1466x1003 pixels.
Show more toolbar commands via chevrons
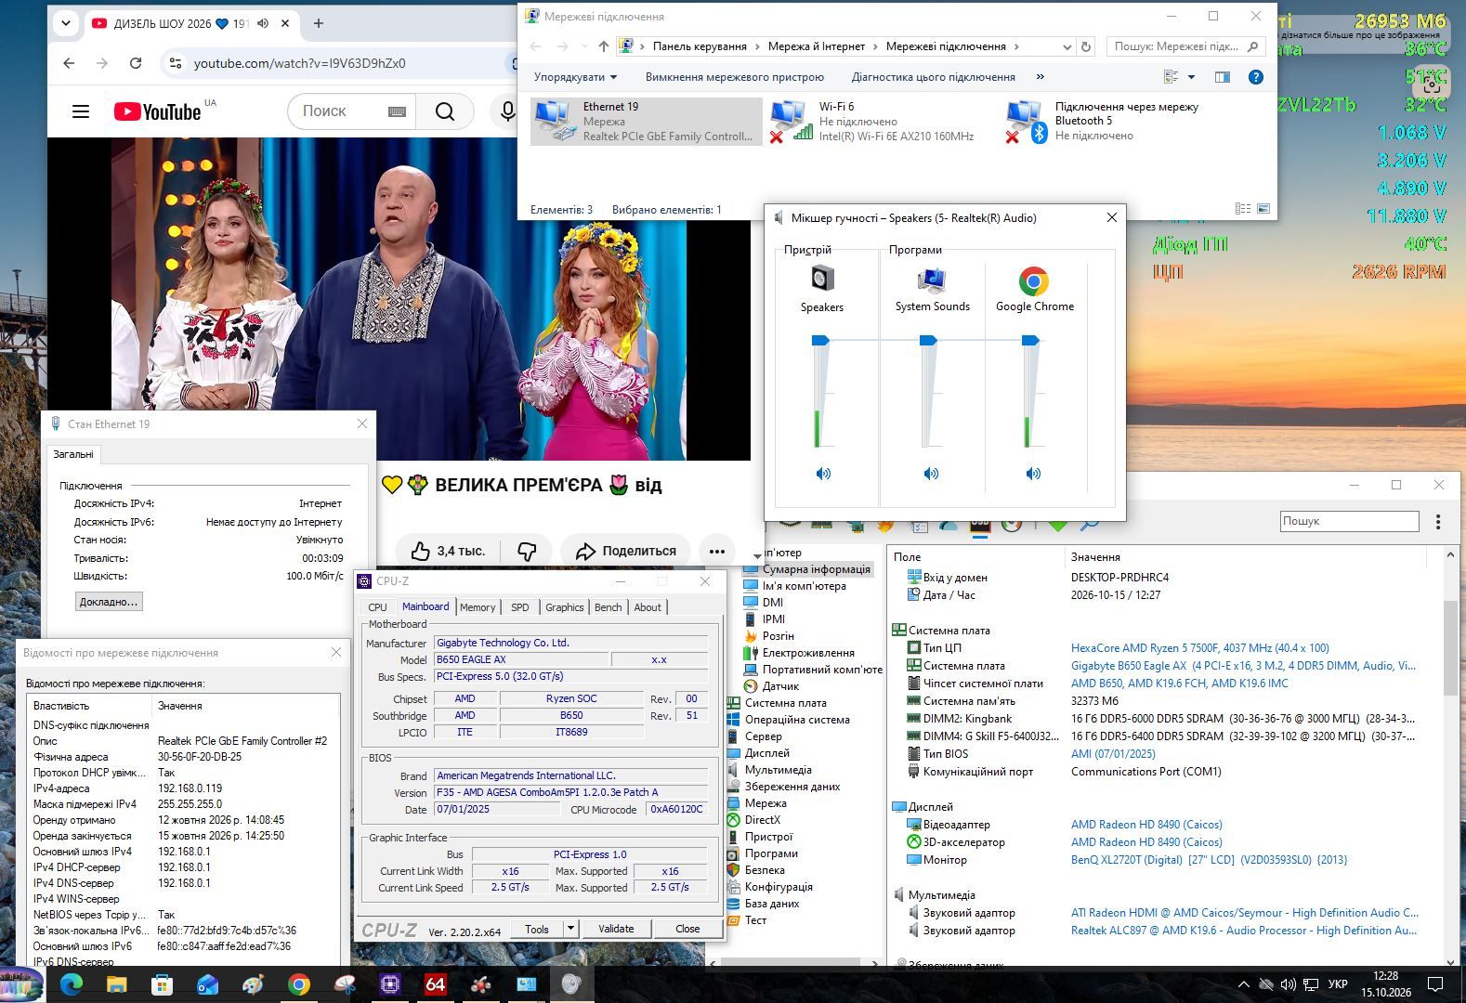pyautogui.click(x=1040, y=77)
